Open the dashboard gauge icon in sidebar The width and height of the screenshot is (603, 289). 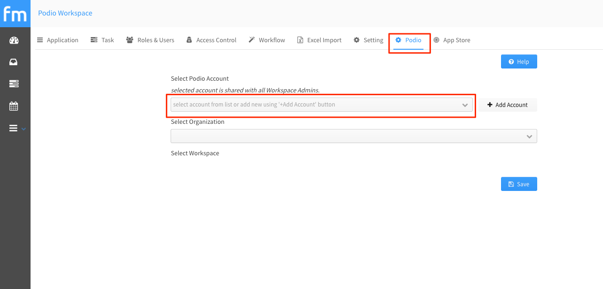[14, 40]
